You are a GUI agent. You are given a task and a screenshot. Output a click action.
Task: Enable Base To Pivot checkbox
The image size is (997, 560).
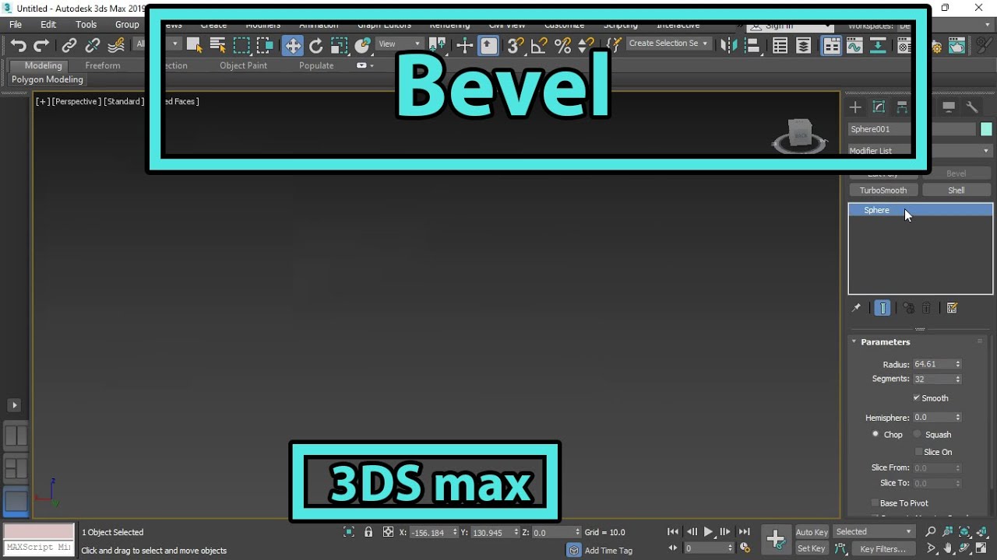pos(875,503)
